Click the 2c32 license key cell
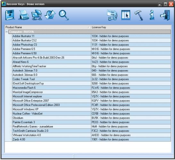Image resolution: width=175 pixels, height=160 pixels. (131, 79)
